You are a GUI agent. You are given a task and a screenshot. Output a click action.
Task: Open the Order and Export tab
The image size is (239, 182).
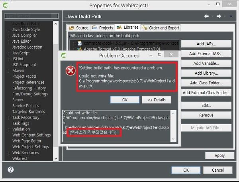(x=161, y=28)
